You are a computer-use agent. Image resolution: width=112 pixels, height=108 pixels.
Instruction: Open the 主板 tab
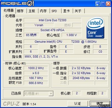click(x=32, y=11)
